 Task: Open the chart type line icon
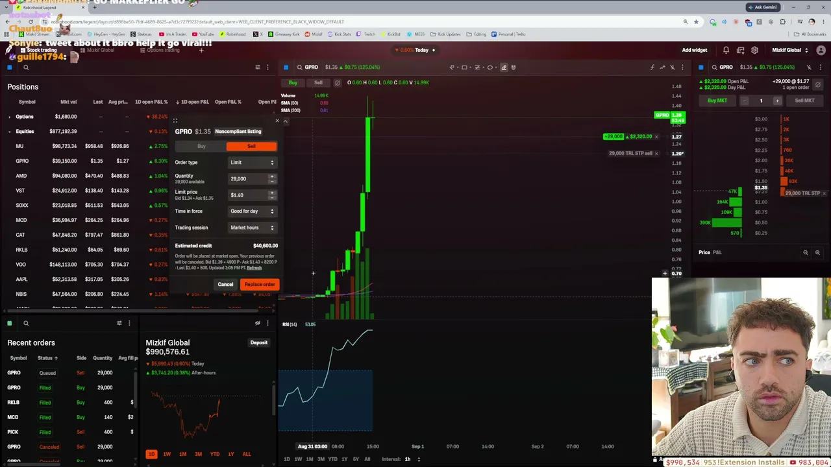coord(662,67)
